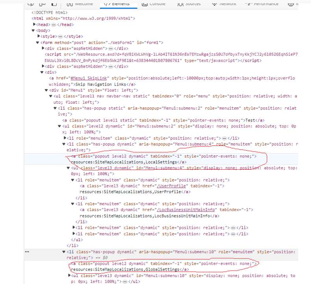
Task: Select the closing /ul tag line
Action: [x=77, y=240]
